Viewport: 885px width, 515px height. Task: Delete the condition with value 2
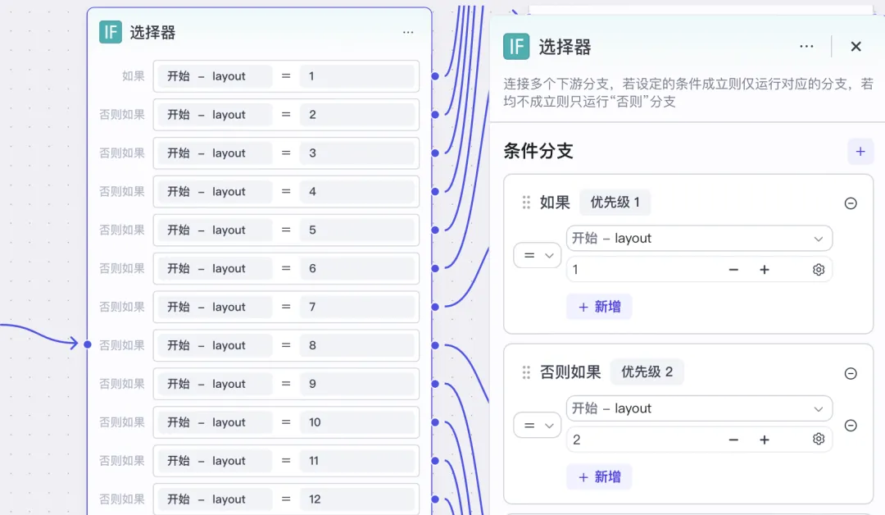pyautogui.click(x=851, y=426)
